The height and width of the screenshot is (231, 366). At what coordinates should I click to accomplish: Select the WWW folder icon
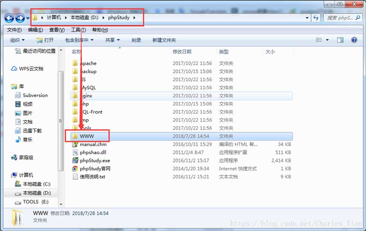click(x=75, y=136)
